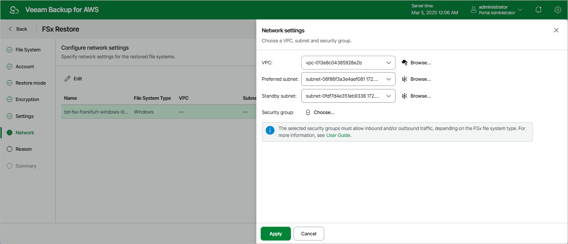Image resolution: width=568 pixels, height=244 pixels.
Task: Open the Preferred subnet dropdown
Action: pyautogui.click(x=348, y=79)
